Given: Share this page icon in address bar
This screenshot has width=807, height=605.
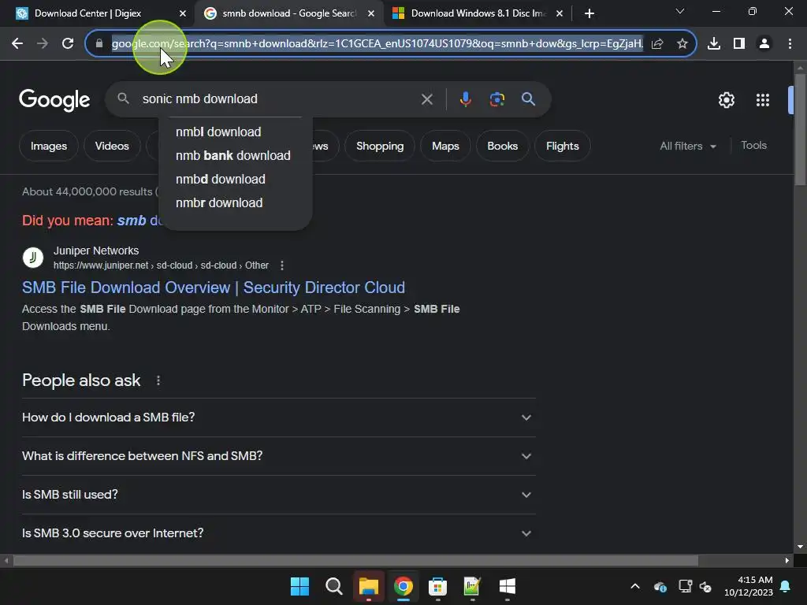Looking at the screenshot, I should pyautogui.click(x=657, y=44).
